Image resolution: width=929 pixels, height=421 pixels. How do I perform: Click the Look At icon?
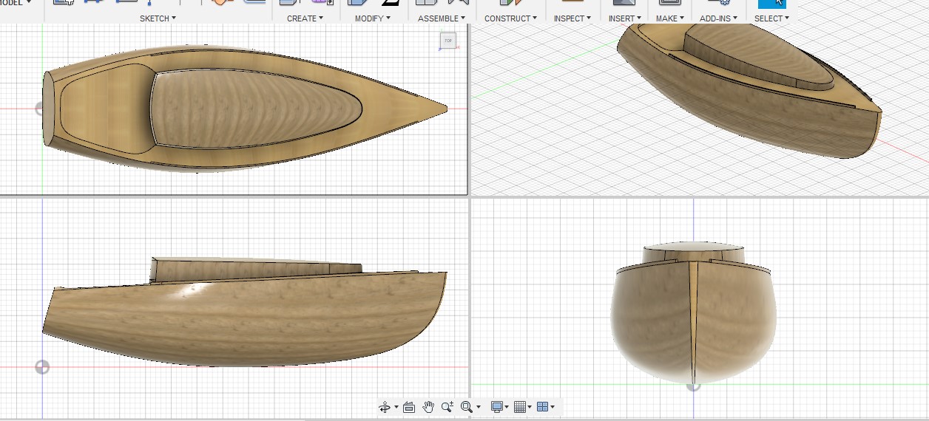pos(409,407)
